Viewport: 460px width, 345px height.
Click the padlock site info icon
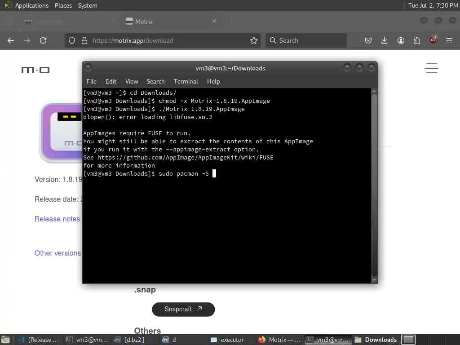click(84, 40)
